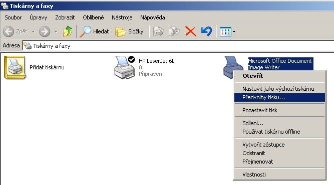Click the HP LaserJet 6L name text
The image size is (334, 185).
(156, 61)
